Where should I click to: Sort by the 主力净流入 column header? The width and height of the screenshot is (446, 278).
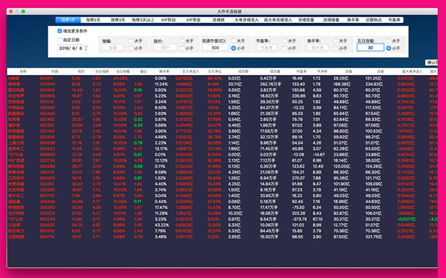click(190, 71)
